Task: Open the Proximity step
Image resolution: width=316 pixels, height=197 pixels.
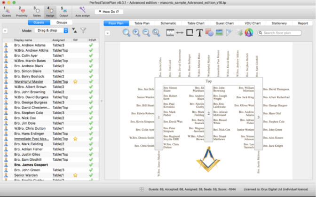Action: tap(22, 12)
